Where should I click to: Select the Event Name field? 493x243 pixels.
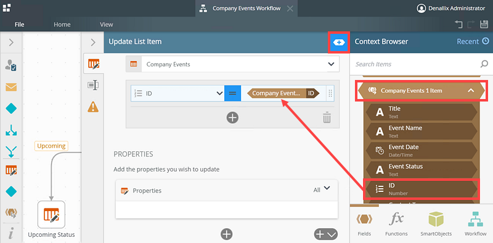pos(422,131)
